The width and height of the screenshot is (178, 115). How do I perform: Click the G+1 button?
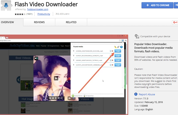point(175,22)
